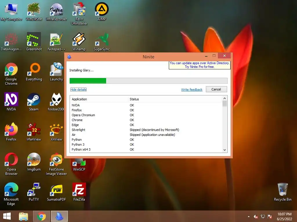
Task: Click Skipped (application unavailable) status
Action: pyautogui.click(x=152, y=135)
